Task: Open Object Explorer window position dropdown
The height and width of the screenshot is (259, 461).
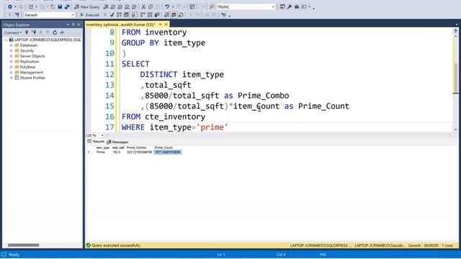Action: (68, 24)
